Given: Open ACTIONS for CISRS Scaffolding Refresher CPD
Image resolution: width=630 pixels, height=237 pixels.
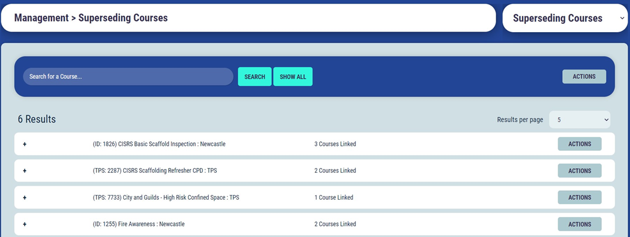Looking at the screenshot, I should [x=579, y=171].
